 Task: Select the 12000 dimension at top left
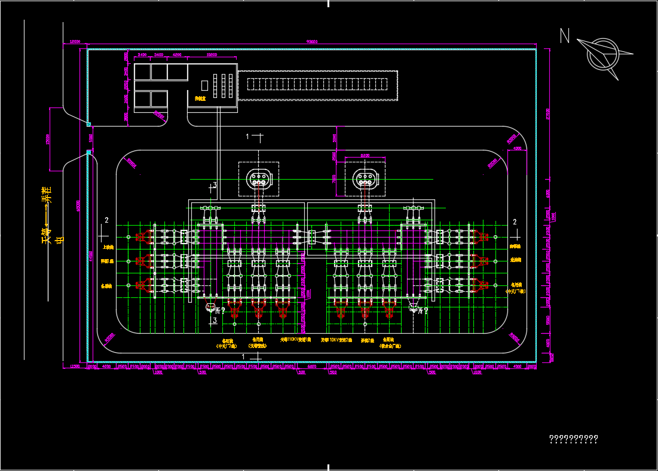tap(75, 41)
